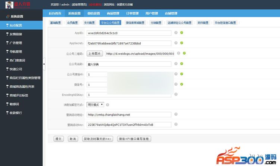Click the help icon beside EncodingAESKey field
This screenshot has height=166, width=280.
click(x=176, y=95)
